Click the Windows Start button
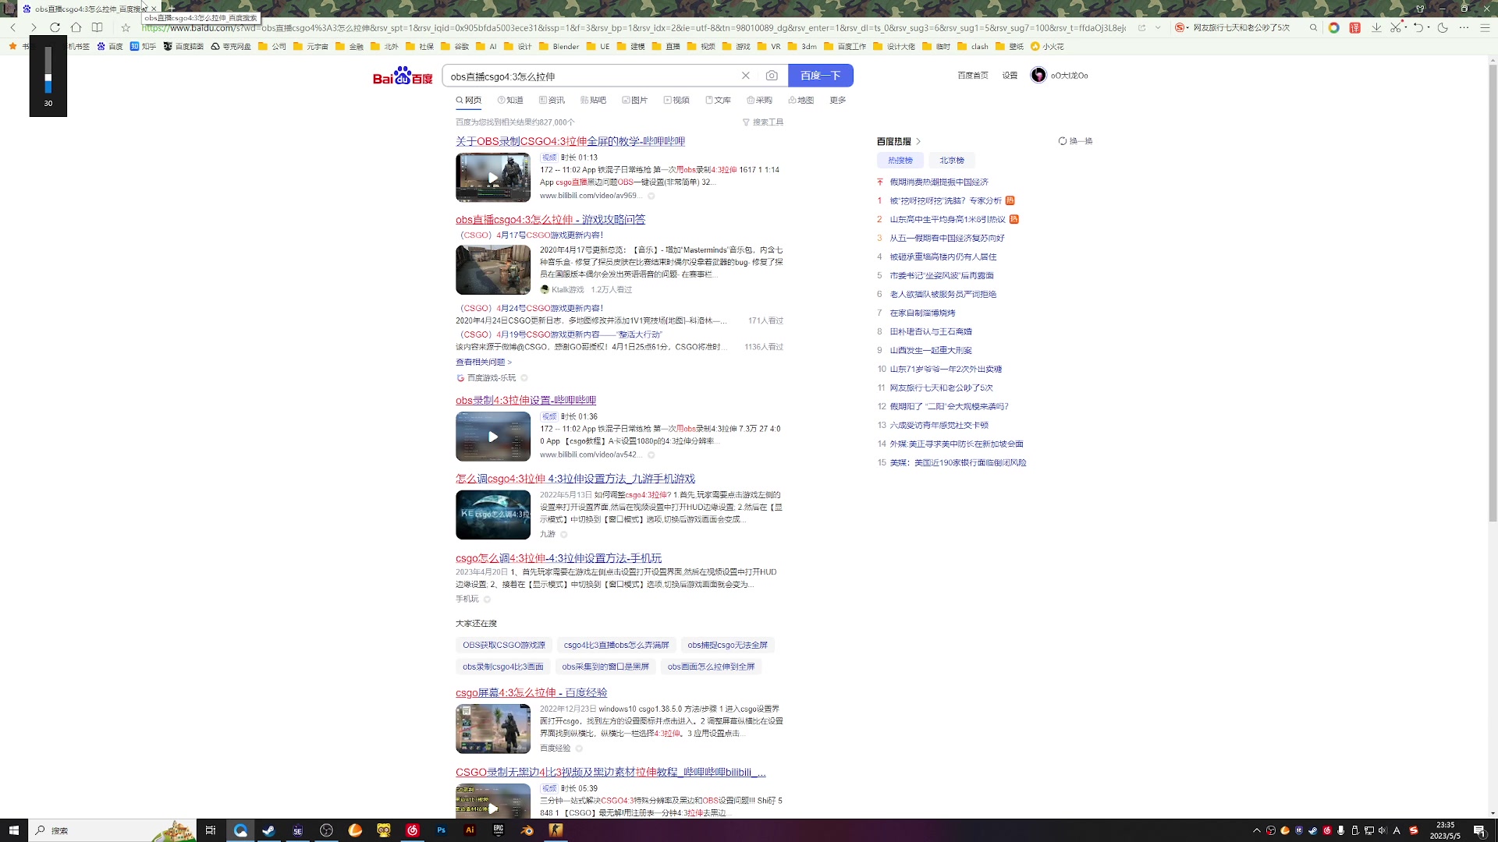This screenshot has width=1498, height=842. click(14, 830)
